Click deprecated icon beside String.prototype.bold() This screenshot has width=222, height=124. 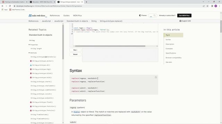[31, 77]
